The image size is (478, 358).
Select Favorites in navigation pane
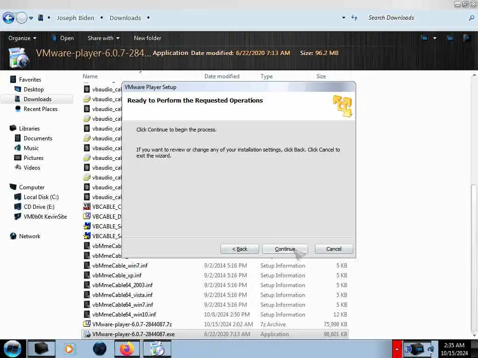[x=30, y=79]
